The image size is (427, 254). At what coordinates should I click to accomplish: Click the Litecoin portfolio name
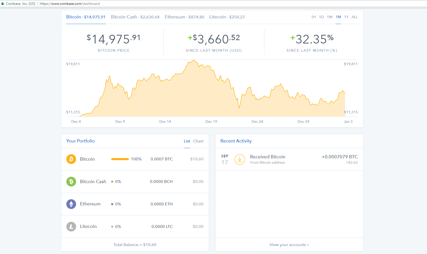pyautogui.click(x=88, y=226)
